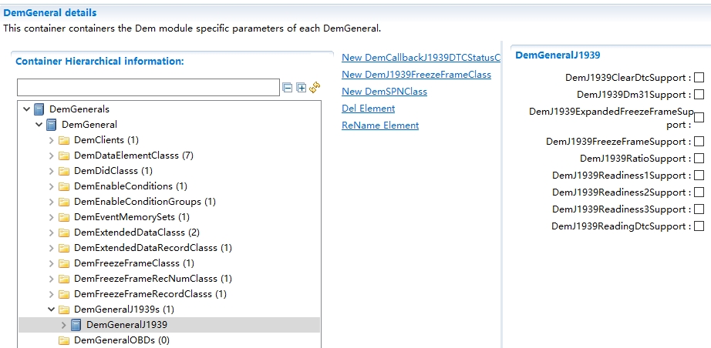Click the refresh/sync icon beside the filter box

pos(315,88)
